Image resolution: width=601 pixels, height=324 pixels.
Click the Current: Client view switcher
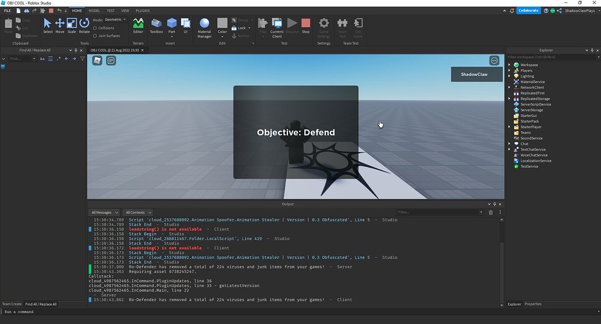click(277, 28)
